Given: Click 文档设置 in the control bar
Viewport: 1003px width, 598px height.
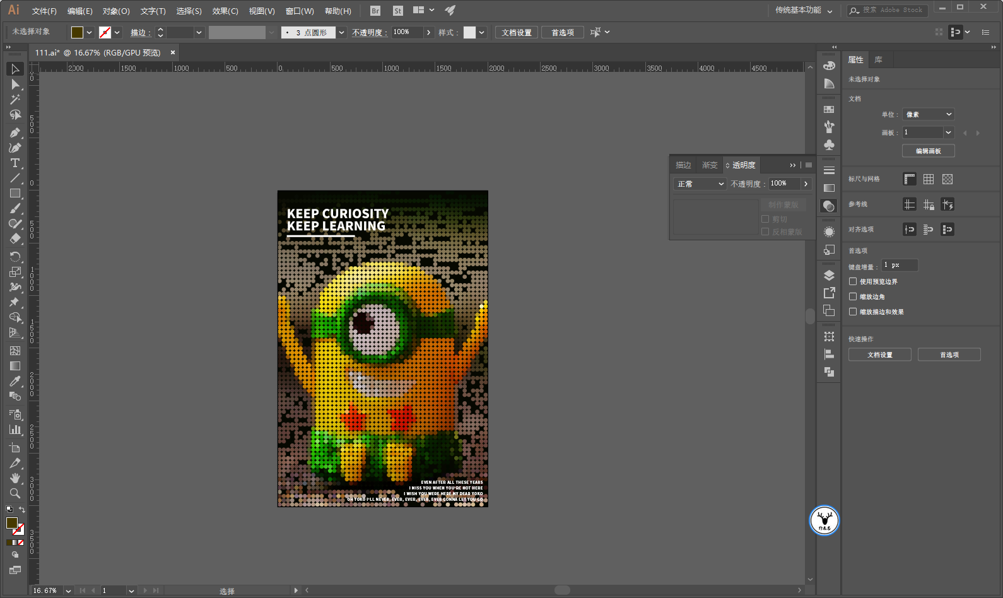Looking at the screenshot, I should (x=516, y=32).
